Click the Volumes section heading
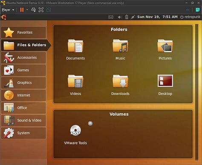Viewport: 202px width, 165px height. click(119, 114)
